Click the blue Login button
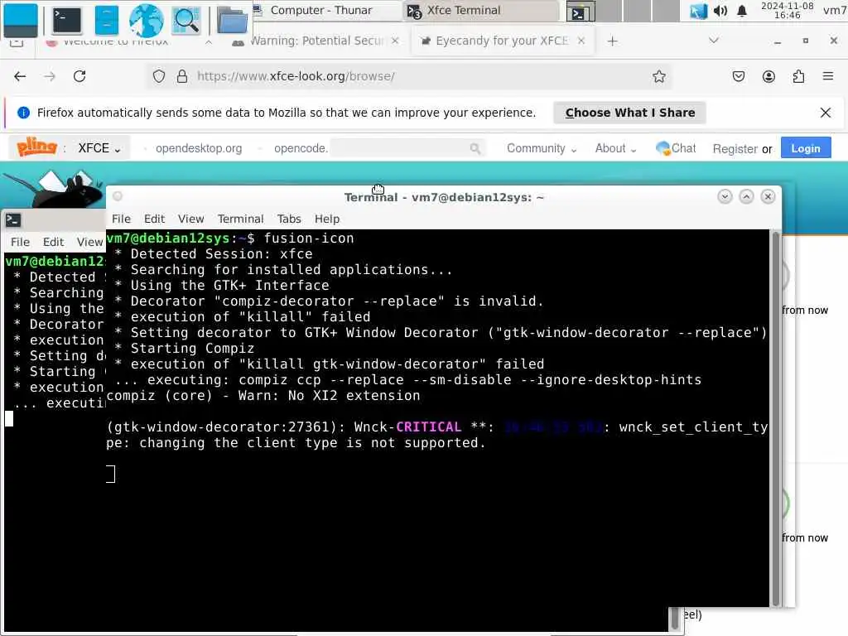848x636 pixels. pyautogui.click(x=806, y=148)
